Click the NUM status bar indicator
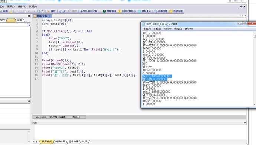Viewport: 256px width, 145px height. [76, 117]
